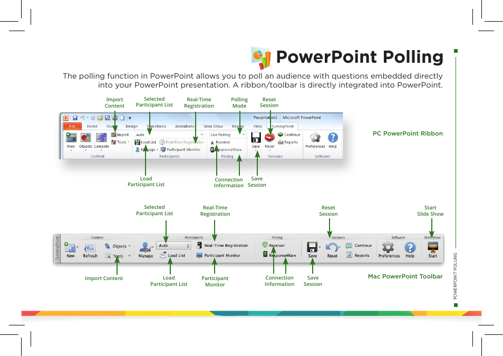Open the Live Polling mode dropdown
Viewport: 503px width, 356px height.
pos(227,134)
